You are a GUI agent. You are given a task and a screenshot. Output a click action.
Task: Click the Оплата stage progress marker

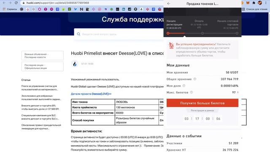pyautogui.click(x=202, y=33)
